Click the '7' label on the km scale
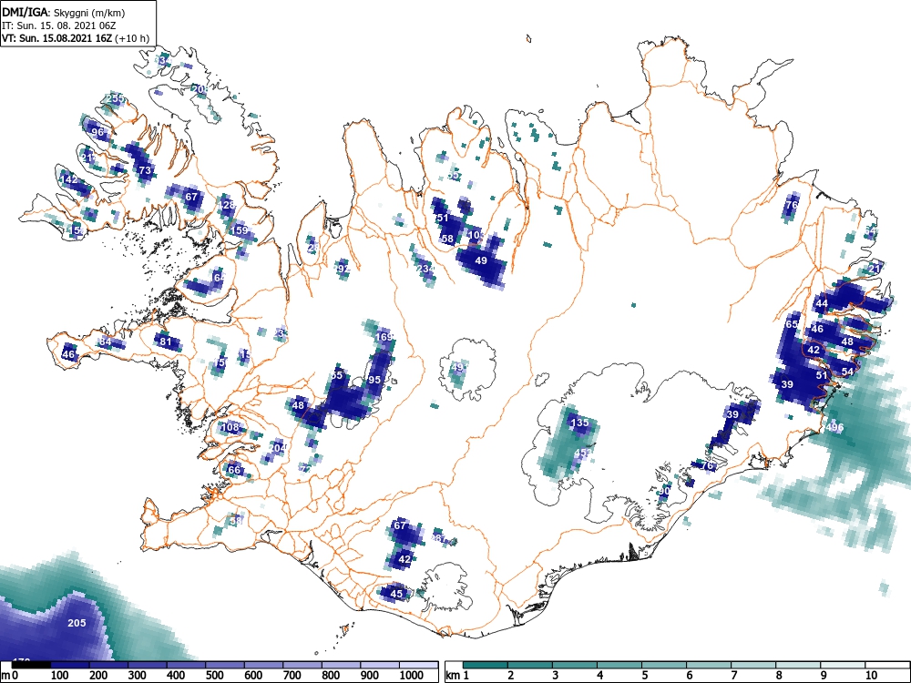This screenshot has height=683, width=911. 733,676
